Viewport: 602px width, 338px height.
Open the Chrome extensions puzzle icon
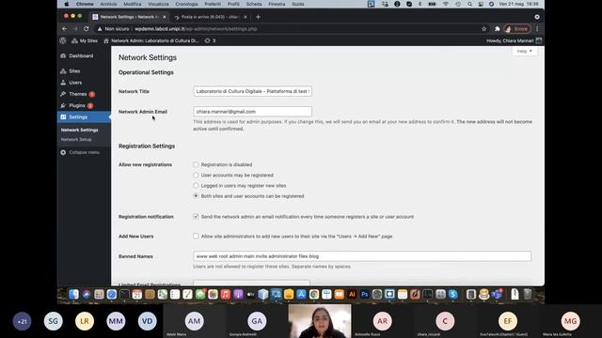click(x=498, y=29)
